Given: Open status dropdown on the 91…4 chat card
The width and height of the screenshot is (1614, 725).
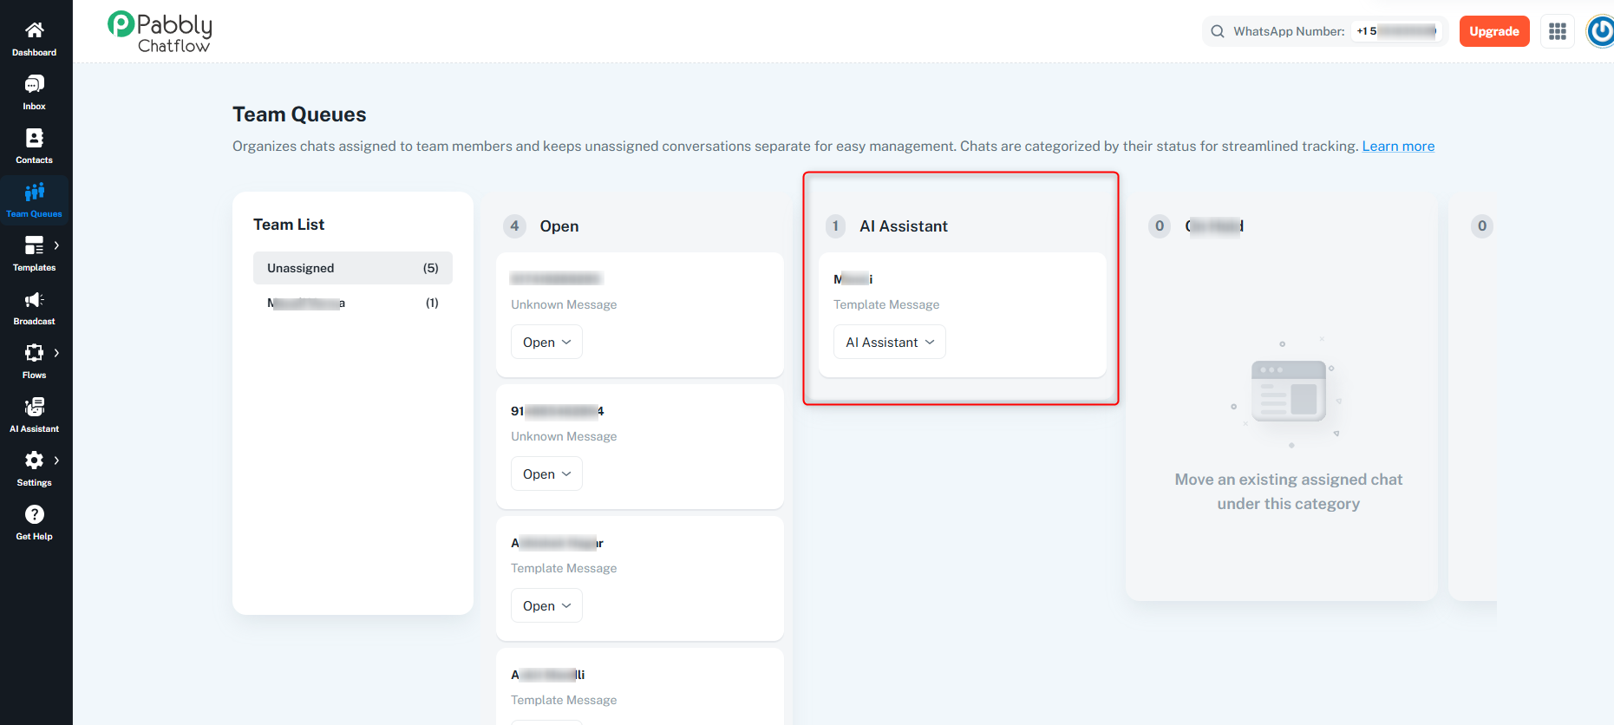Looking at the screenshot, I should [546, 474].
